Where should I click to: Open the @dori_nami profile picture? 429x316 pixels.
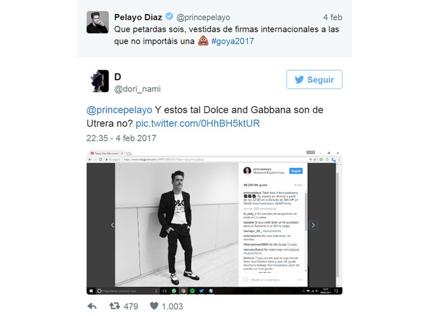point(99,81)
